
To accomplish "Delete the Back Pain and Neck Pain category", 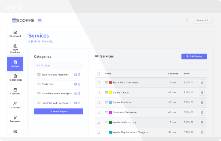I will [x=79, y=75].
